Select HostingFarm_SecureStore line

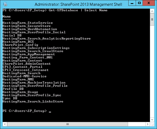coord(27,26)
